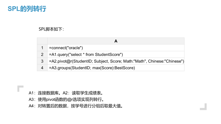Screen dimensions: 221x124
Task: Select the =A3.groups formula cell
Action: 92,68
